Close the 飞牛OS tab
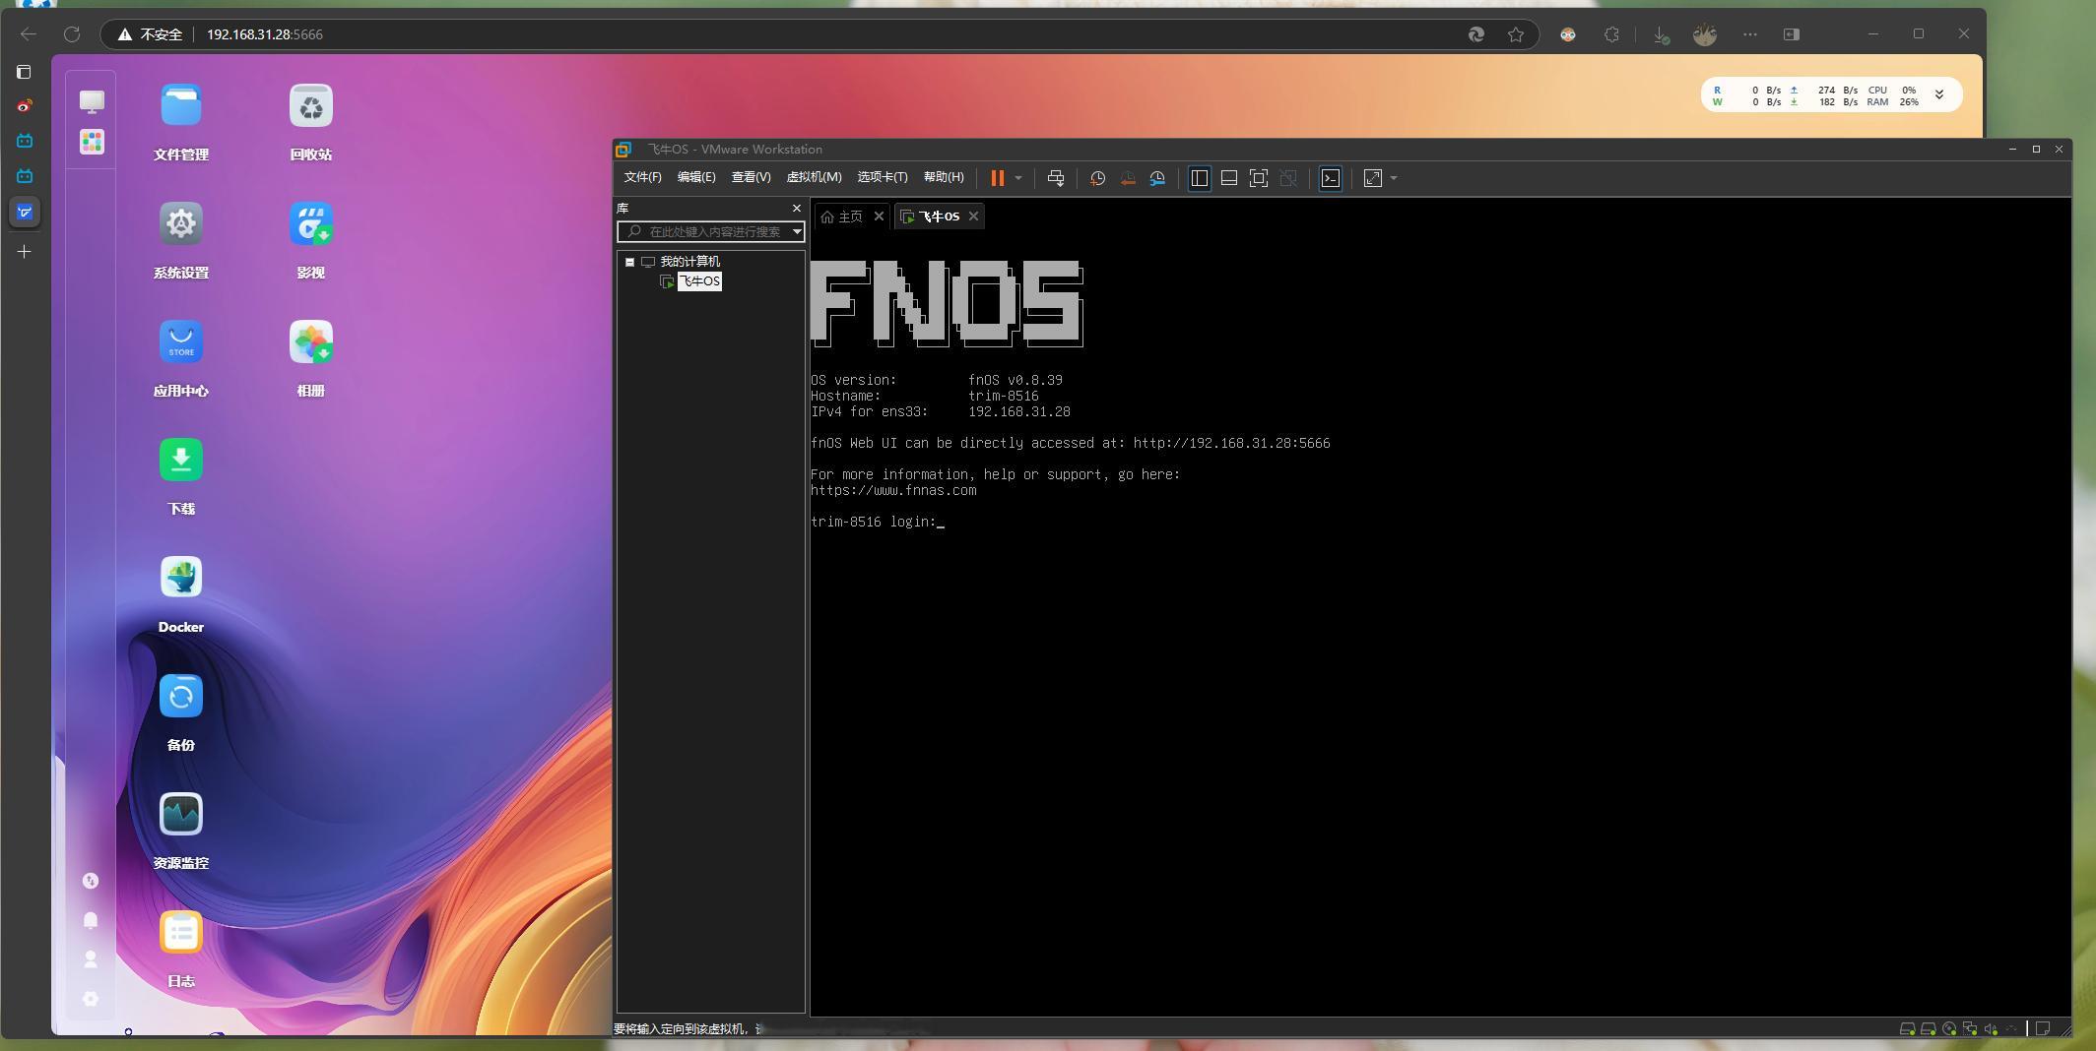This screenshot has height=1051, width=2096. click(974, 216)
